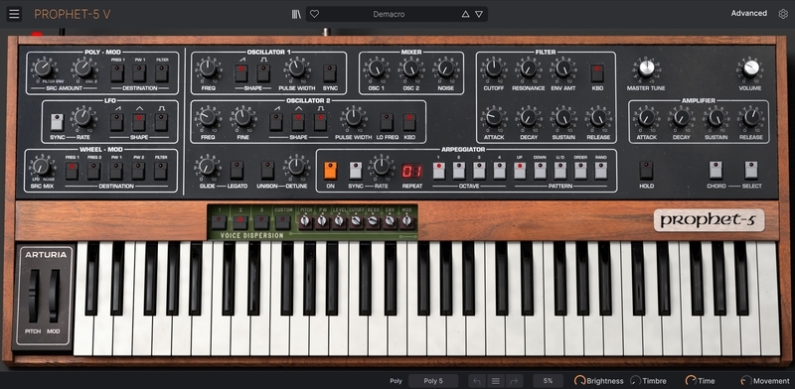Open the Demacro preset name selector

tap(389, 14)
